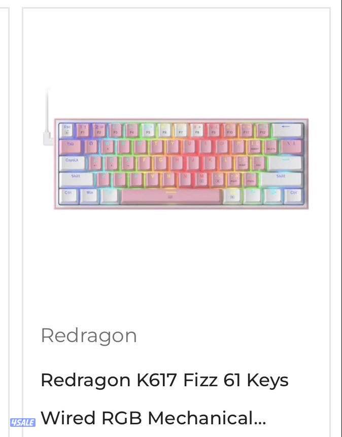Open the Redragon brand link
342x437 pixels.
click(x=89, y=337)
